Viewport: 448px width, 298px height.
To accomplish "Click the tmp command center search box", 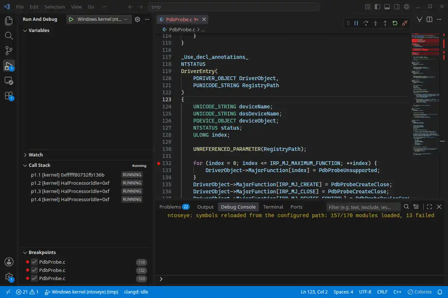I will point(234,7).
